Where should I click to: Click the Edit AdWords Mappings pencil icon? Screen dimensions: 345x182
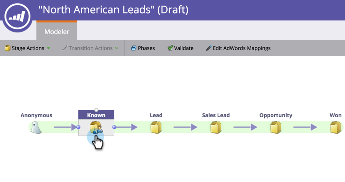point(208,48)
